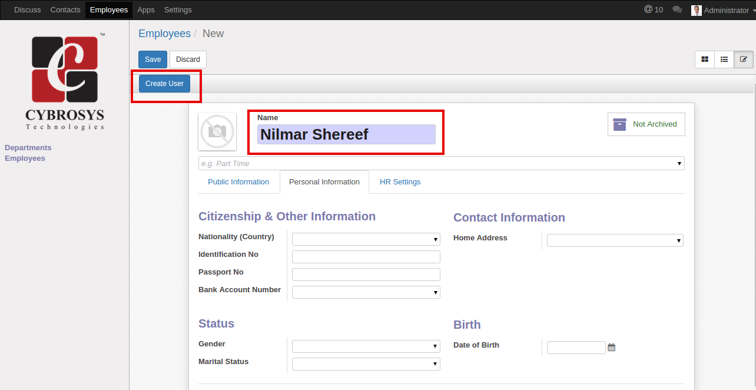Click the Passport No input field
The height and width of the screenshot is (390, 756).
tap(366, 275)
